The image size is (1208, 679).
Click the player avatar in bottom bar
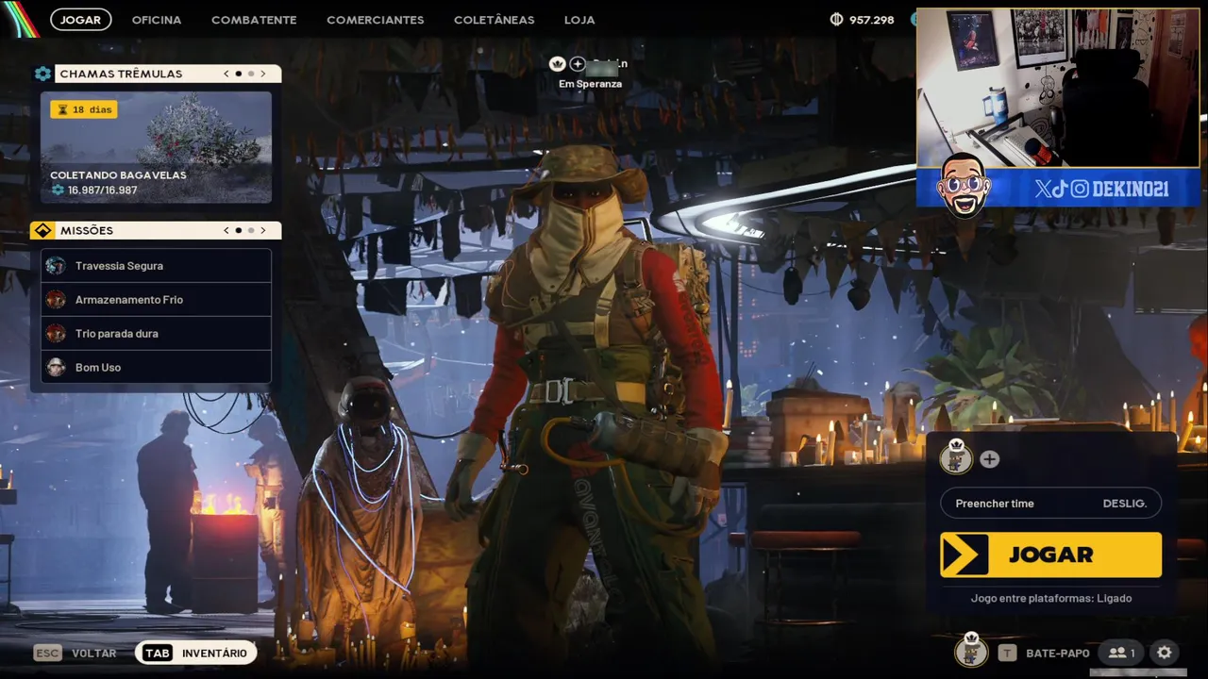tap(970, 651)
